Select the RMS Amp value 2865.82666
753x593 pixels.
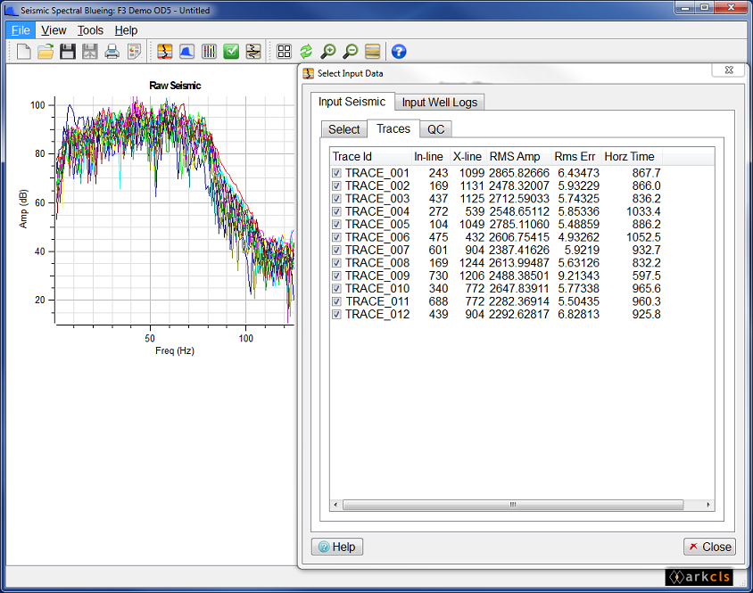pos(519,173)
